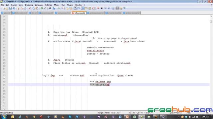213x119 pixels.
Task: Open the Search menu
Action: click(x=14, y=5)
